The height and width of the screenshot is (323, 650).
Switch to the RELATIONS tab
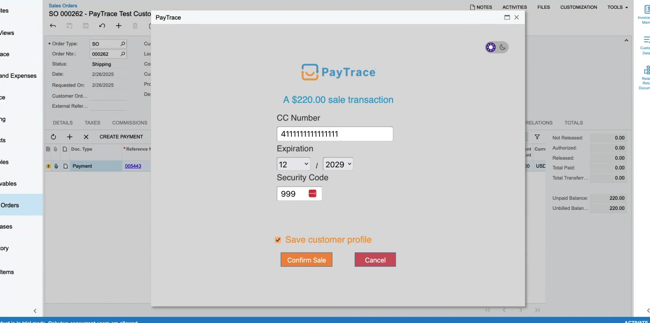(x=539, y=123)
